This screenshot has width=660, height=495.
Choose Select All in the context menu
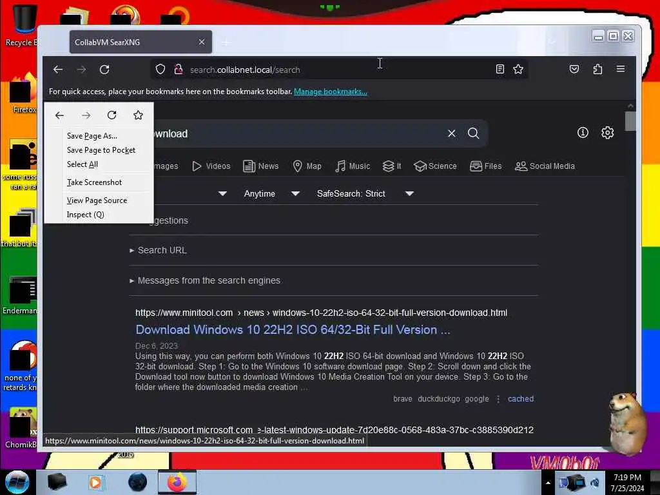(82, 164)
